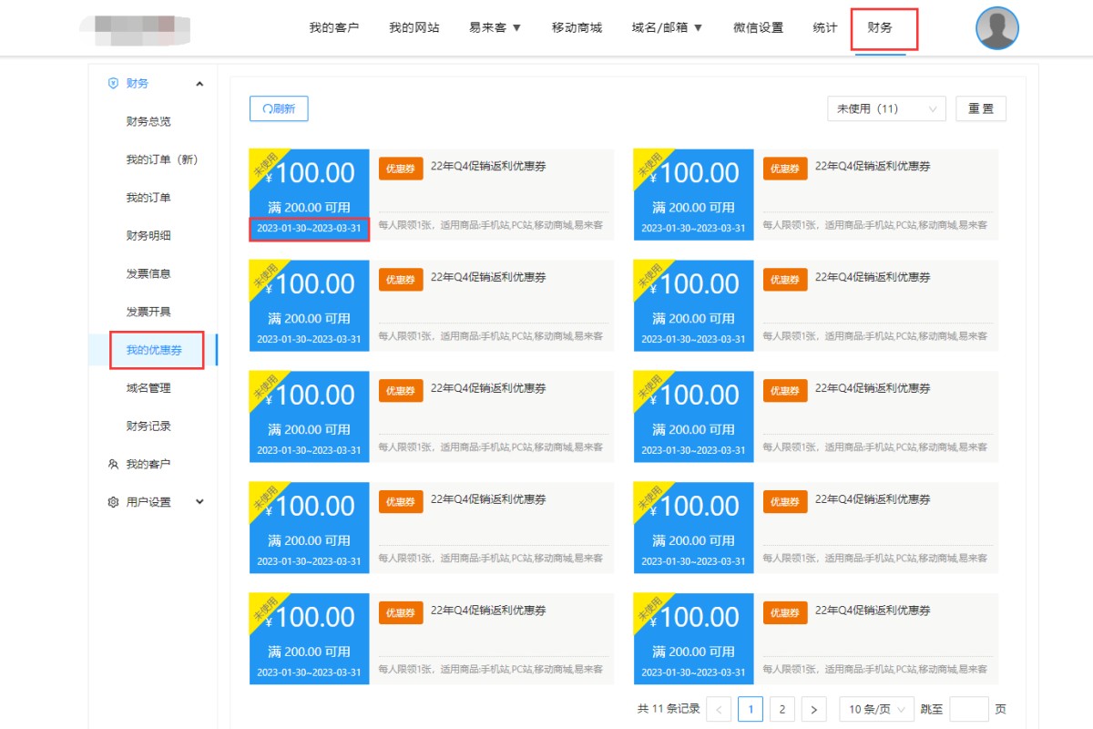The height and width of the screenshot is (729, 1093).
Task: Switch to the 统计 top navigation tab
Action: (x=824, y=27)
